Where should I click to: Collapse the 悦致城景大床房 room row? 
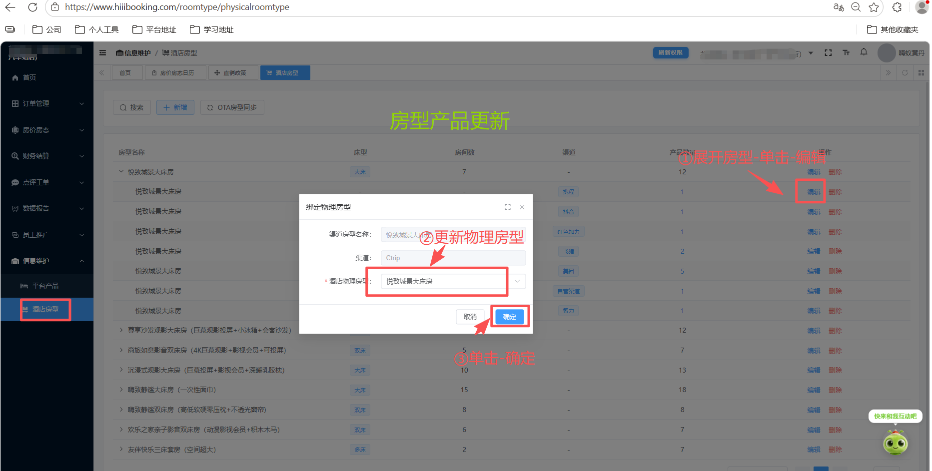coord(120,171)
